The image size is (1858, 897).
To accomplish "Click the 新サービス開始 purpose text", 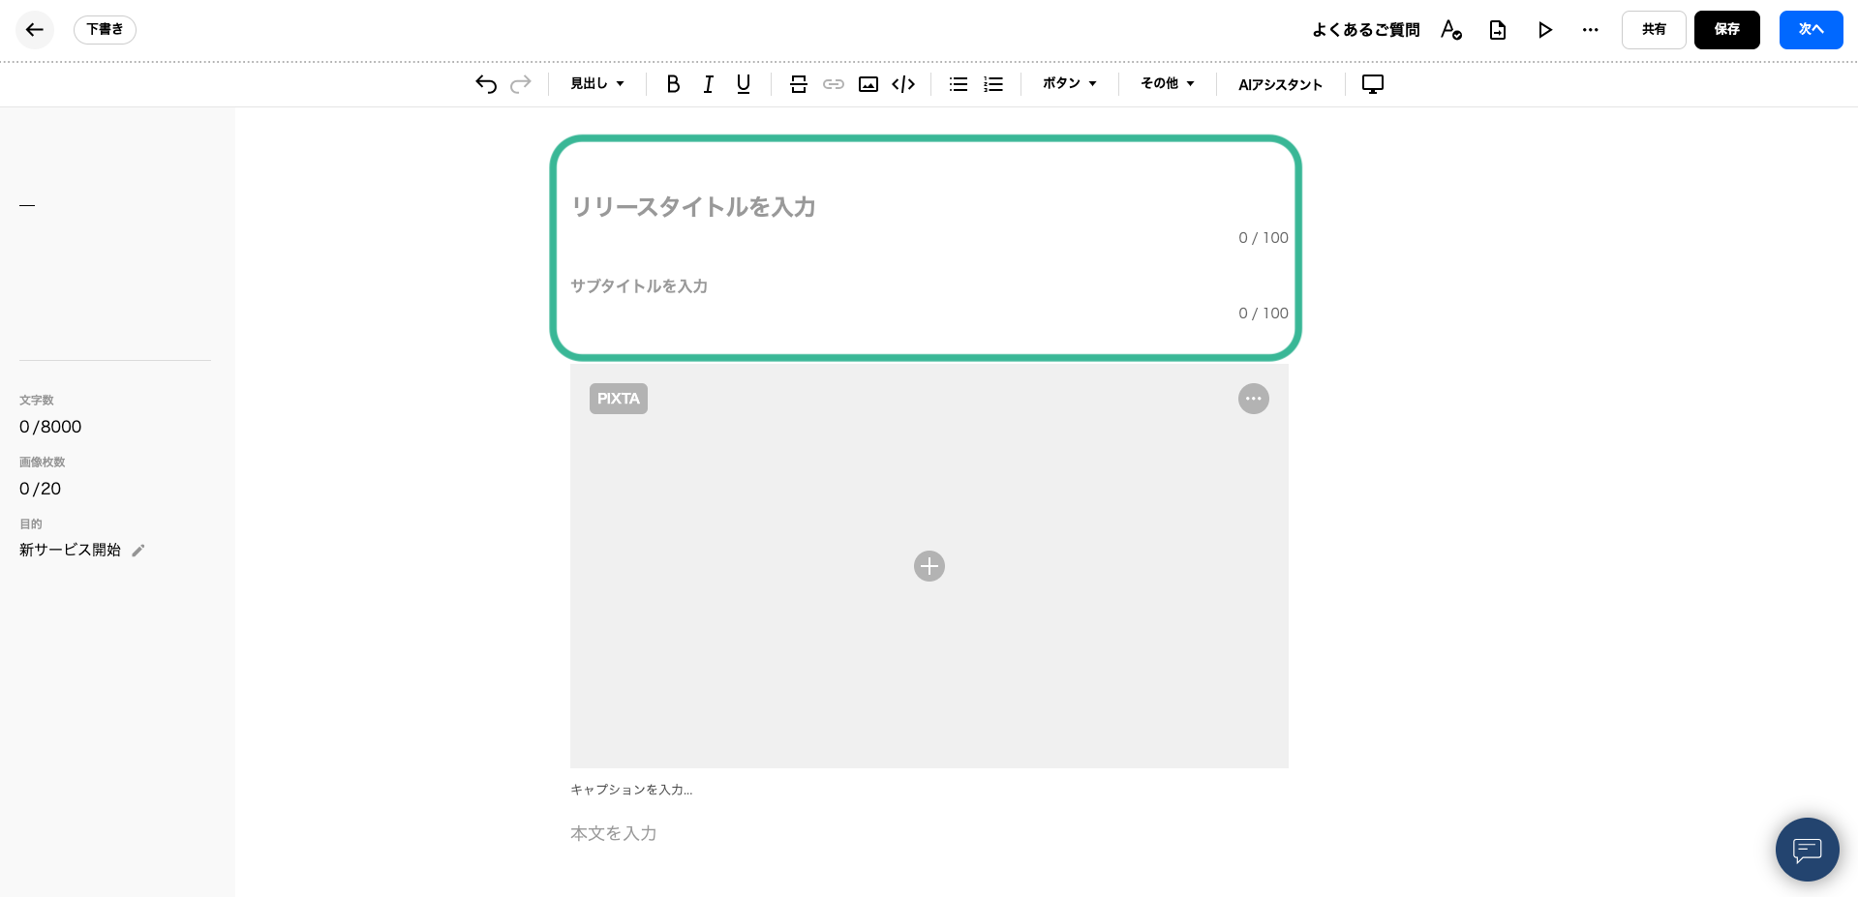I will 70,550.
